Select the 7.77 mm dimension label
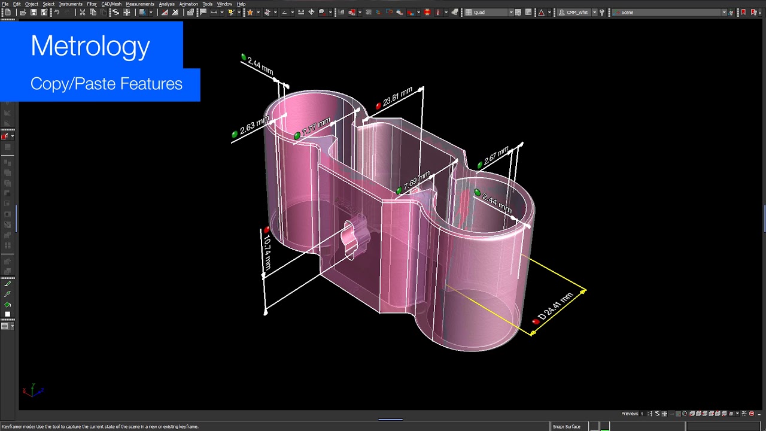 pyautogui.click(x=316, y=126)
